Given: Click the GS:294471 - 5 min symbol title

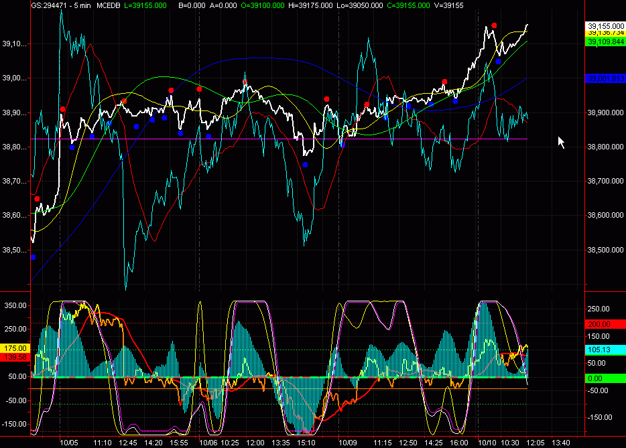Looking at the screenshot, I should 61,5.
